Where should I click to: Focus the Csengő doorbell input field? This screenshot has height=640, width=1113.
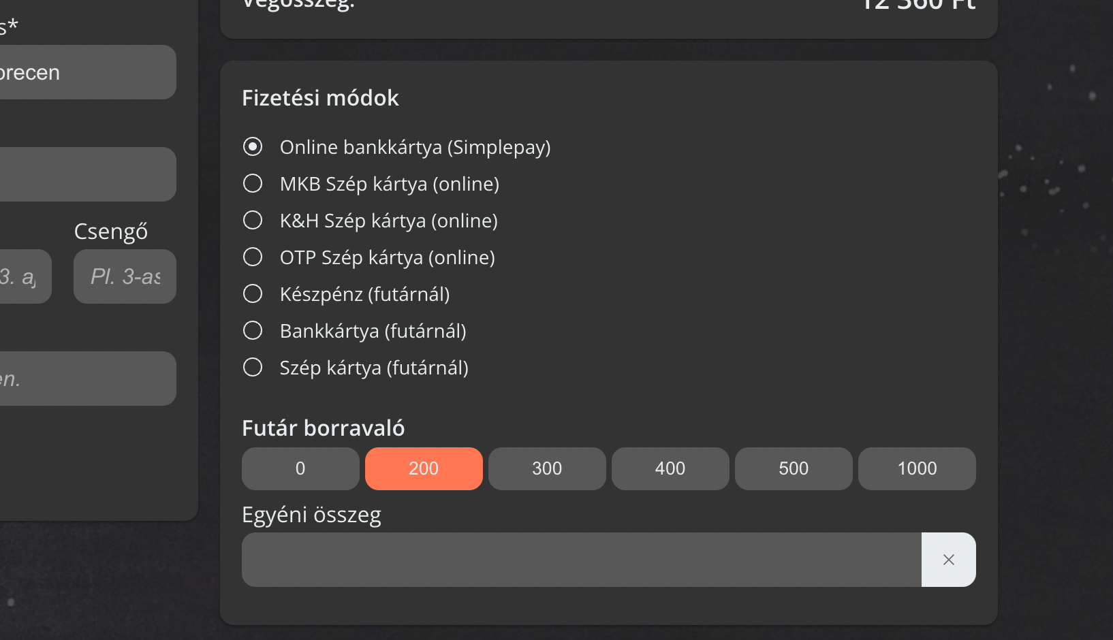pos(125,276)
